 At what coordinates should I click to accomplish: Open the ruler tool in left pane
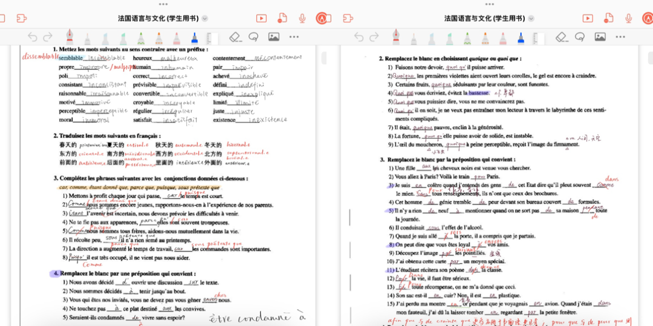pyautogui.click(x=212, y=38)
